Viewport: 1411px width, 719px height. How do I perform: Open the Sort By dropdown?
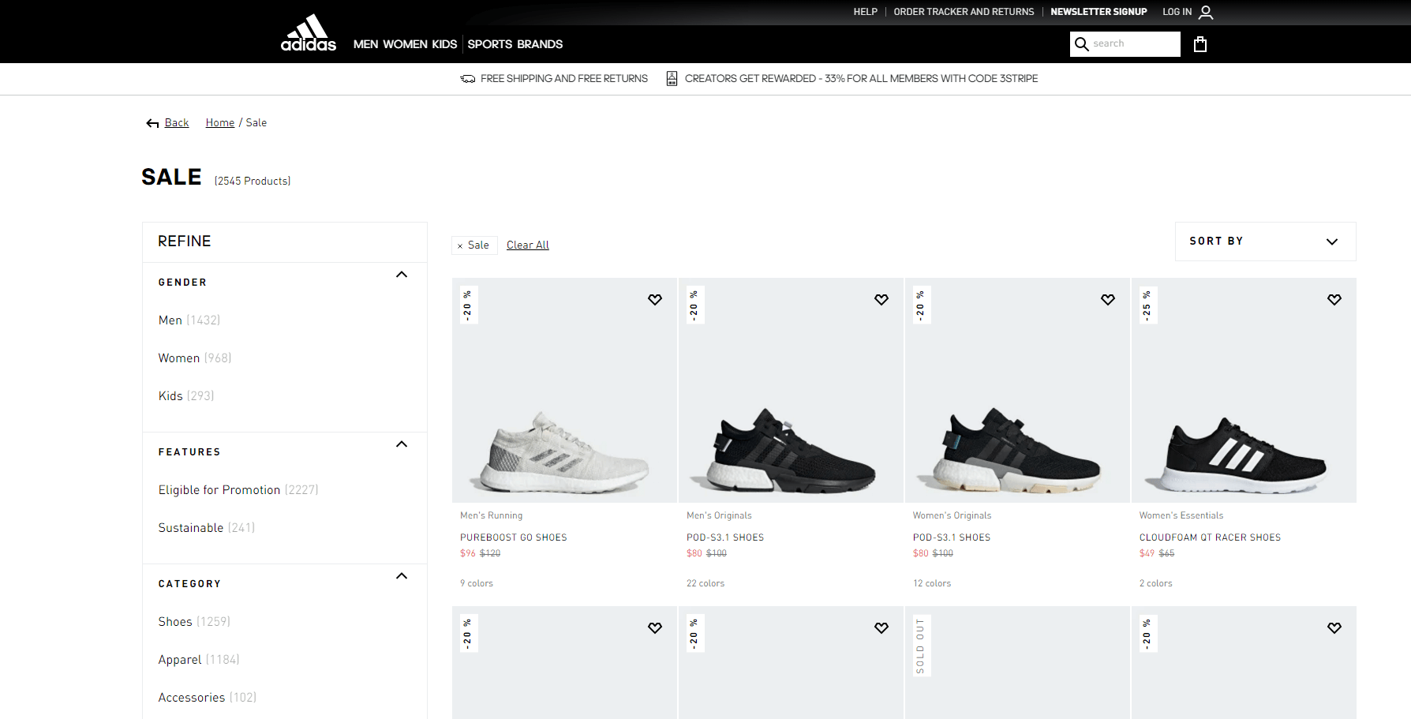coord(1265,242)
